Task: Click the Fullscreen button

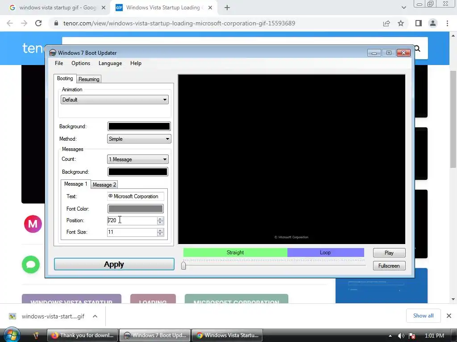Action: pos(389,266)
